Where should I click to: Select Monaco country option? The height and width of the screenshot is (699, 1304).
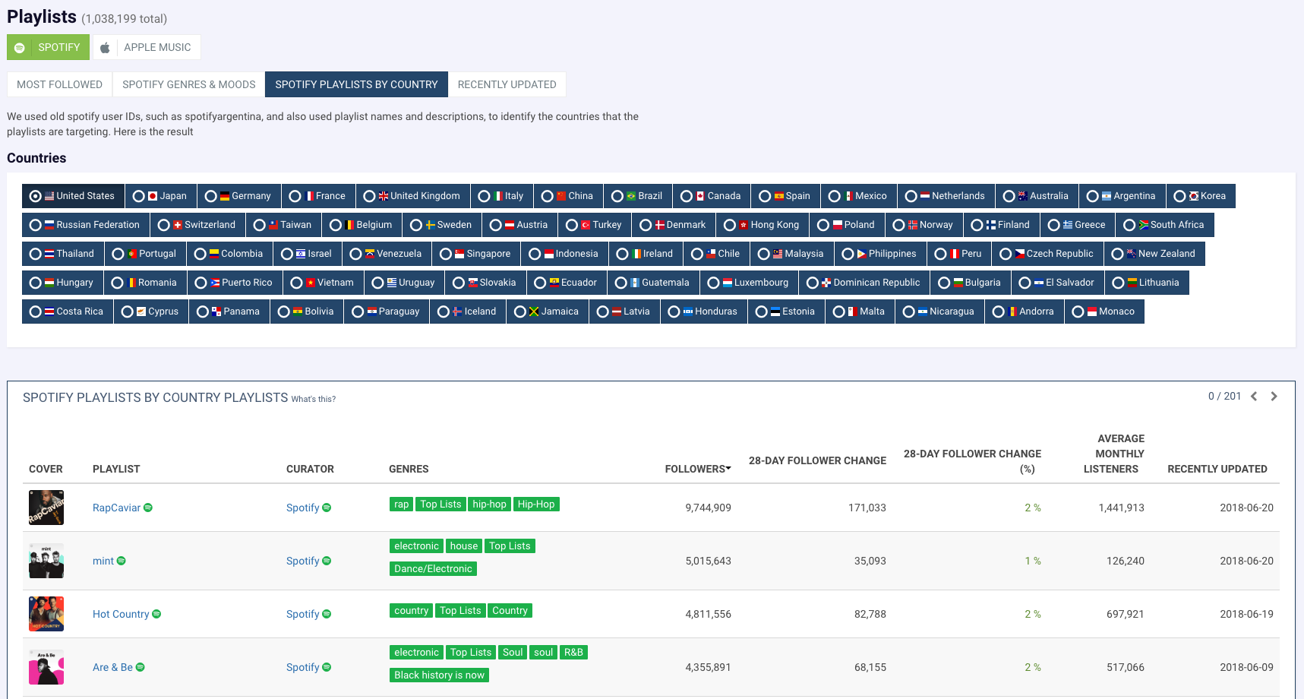[1104, 312]
